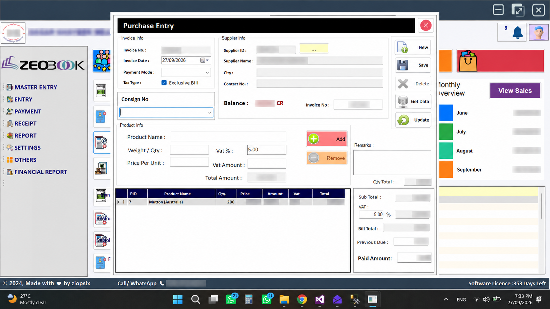The image size is (550, 309).
Task: Click the Delete button
Action: tap(413, 84)
